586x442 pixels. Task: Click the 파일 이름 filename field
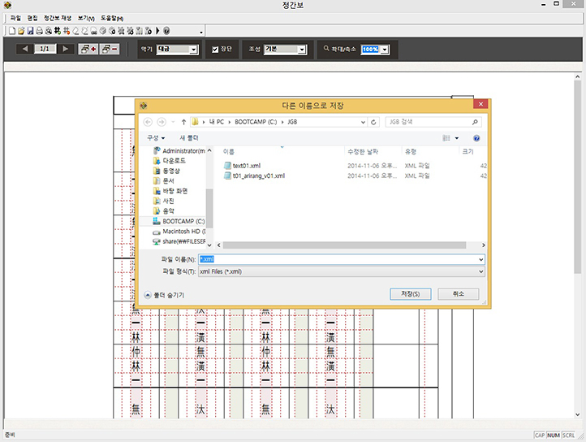[x=342, y=259]
